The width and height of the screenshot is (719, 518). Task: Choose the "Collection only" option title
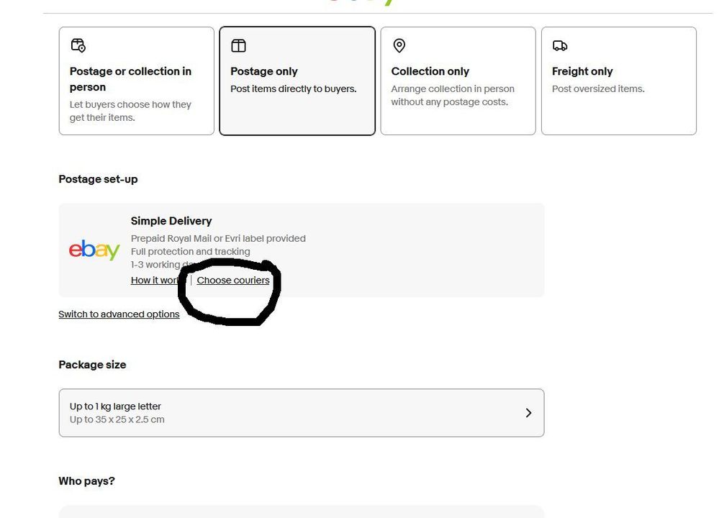click(430, 71)
